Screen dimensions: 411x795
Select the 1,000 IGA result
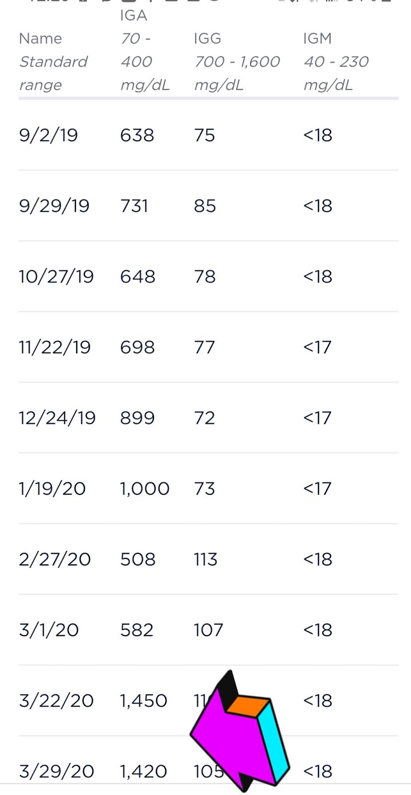pyautogui.click(x=145, y=489)
